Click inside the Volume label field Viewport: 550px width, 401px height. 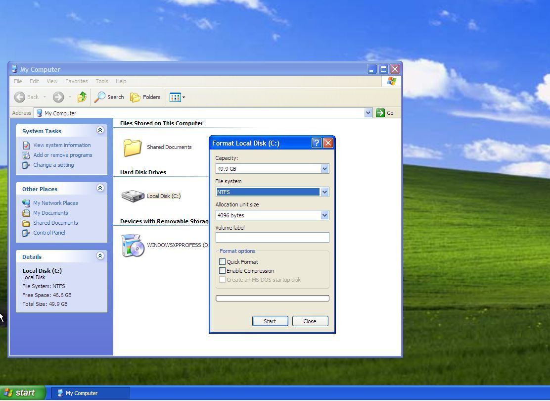pyautogui.click(x=272, y=238)
